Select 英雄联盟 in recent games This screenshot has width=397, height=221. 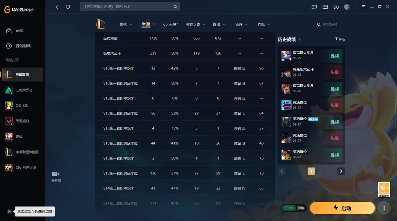[22, 74]
